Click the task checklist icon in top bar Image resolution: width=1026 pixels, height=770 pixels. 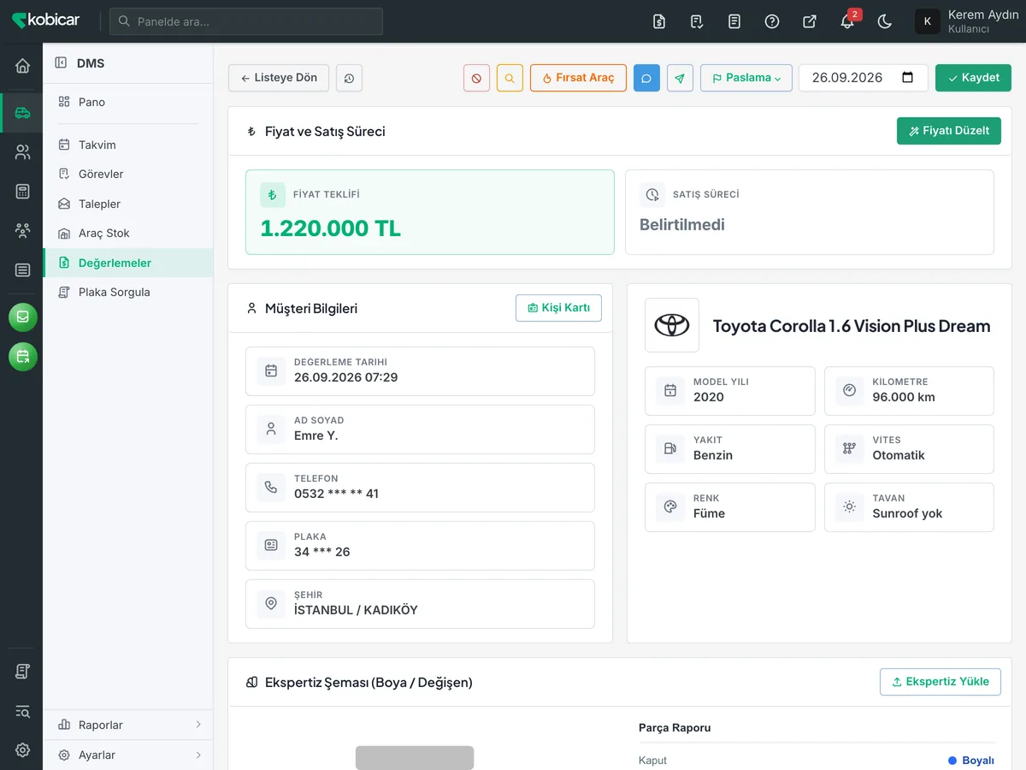(697, 21)
